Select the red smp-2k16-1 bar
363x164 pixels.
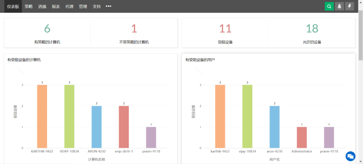124,127
